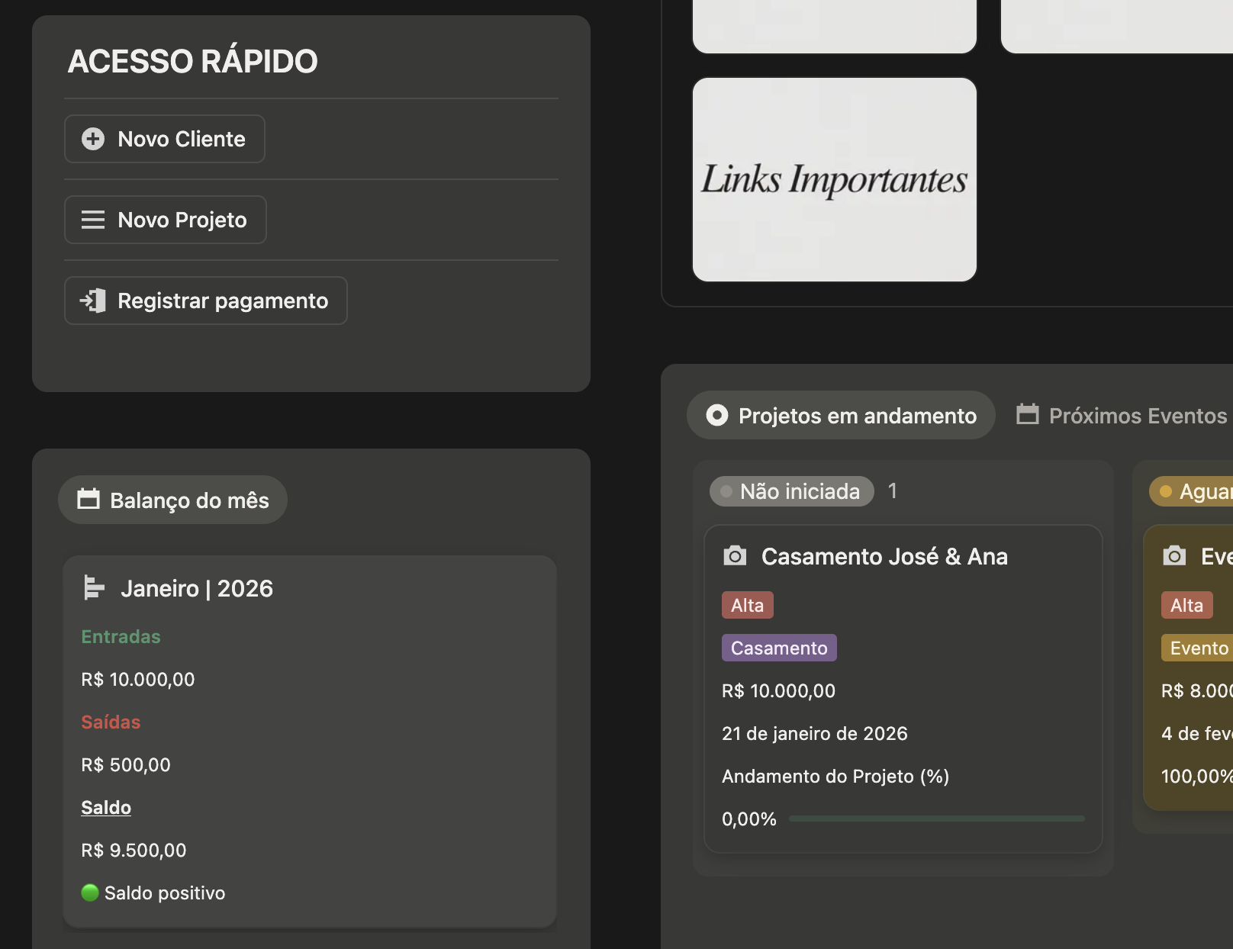
Task: Click the Andamento do Projeto progress bar
Action: [x=936, y=819]
